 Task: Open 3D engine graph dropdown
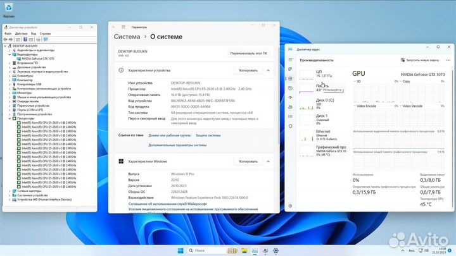[x=357, y=82]
